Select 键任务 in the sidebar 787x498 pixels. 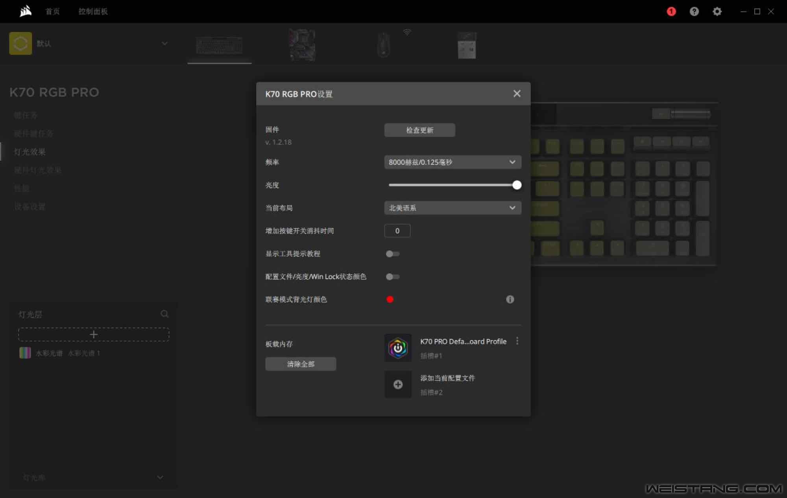(x=26, y=115)
